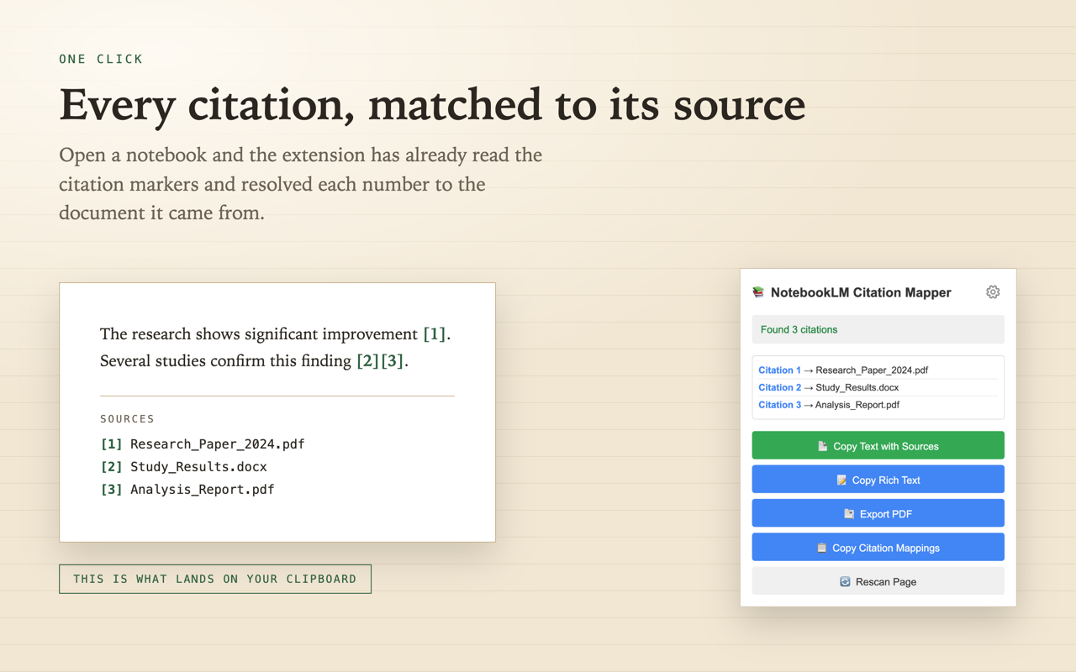The width and height of the screenshot is (1076, 672).
Task: Click citation marker [2] in the paragraph
Action: point(367,360)
